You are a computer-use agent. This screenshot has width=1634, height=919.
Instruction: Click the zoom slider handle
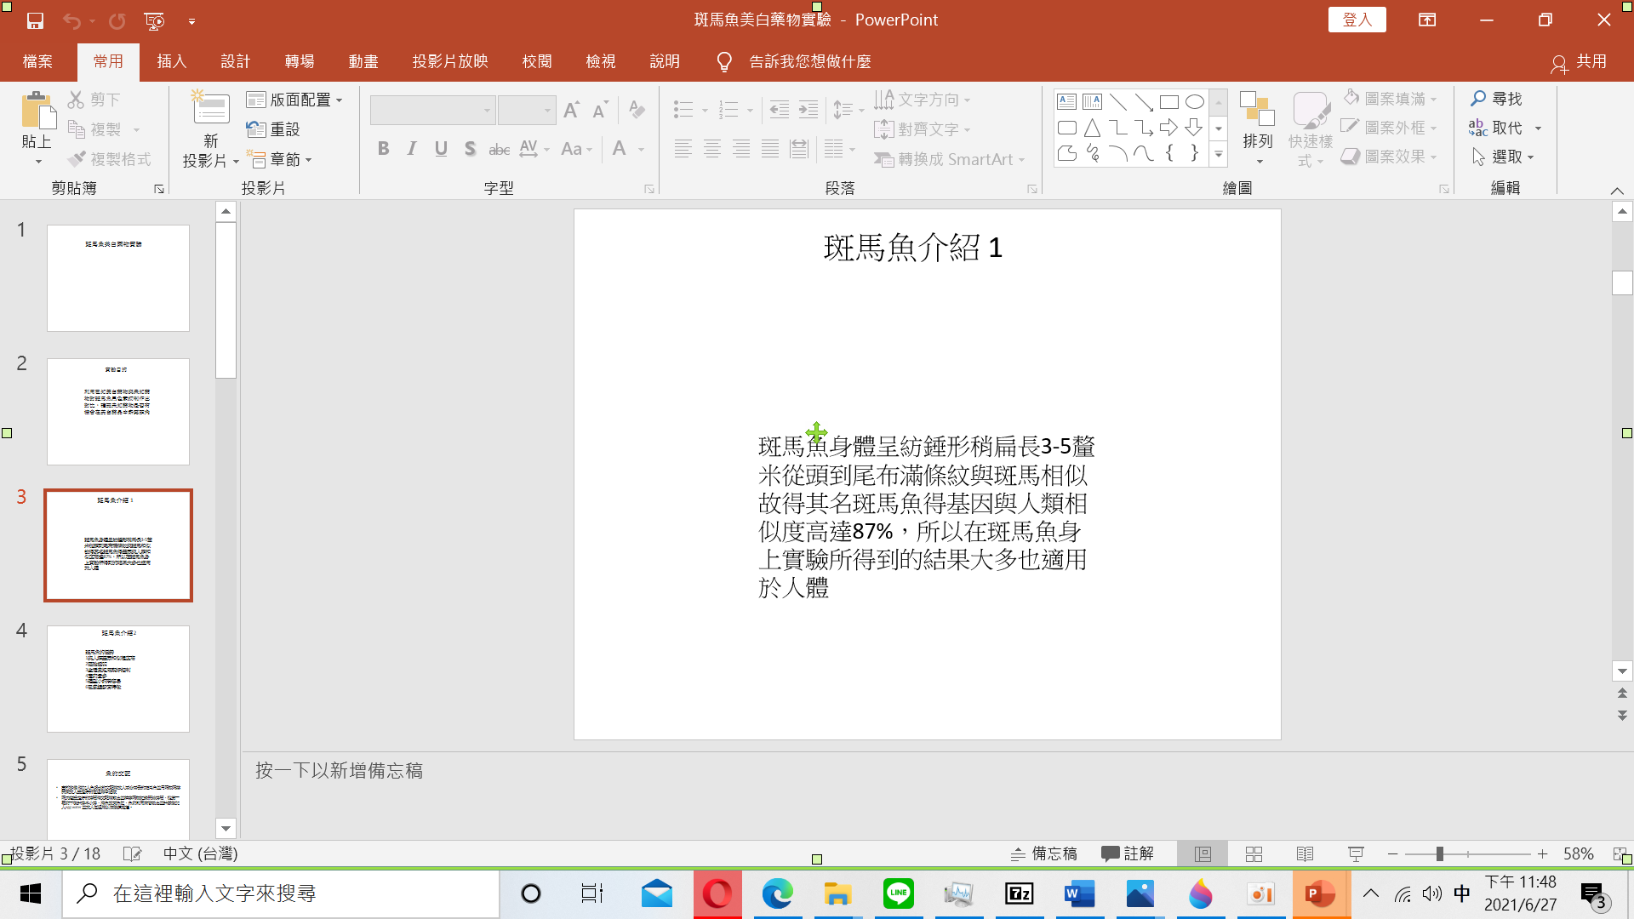[x=1439, y=853]
